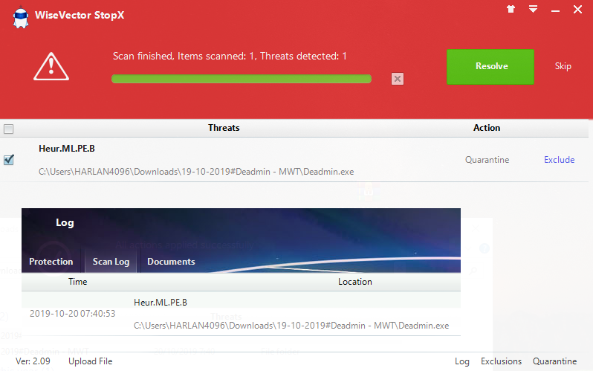
Task: Open the skin (shirt) icon in title bar
Action: (511, 9)
